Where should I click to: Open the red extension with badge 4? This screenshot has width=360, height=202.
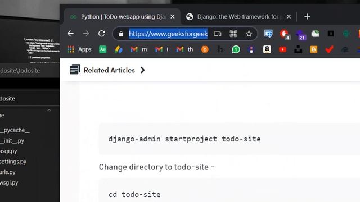tap(285, 34)
